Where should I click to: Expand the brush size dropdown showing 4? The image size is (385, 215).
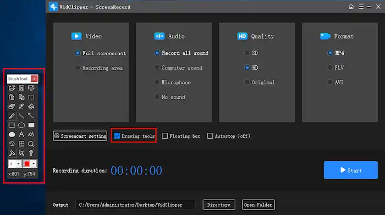(18, 163)
